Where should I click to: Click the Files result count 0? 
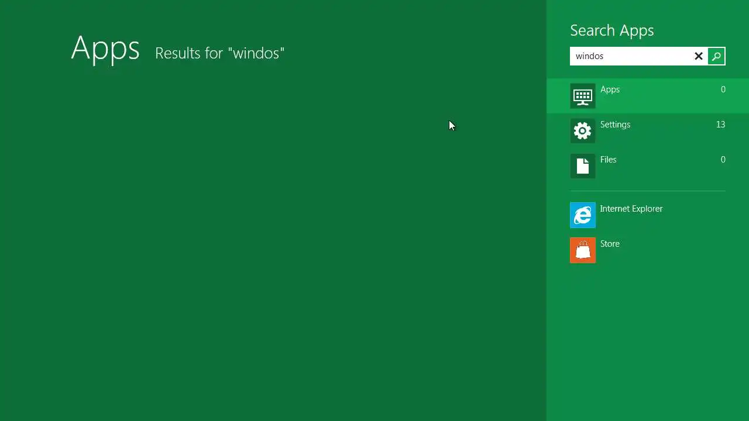pyautogui.click(x=723, y=160)
